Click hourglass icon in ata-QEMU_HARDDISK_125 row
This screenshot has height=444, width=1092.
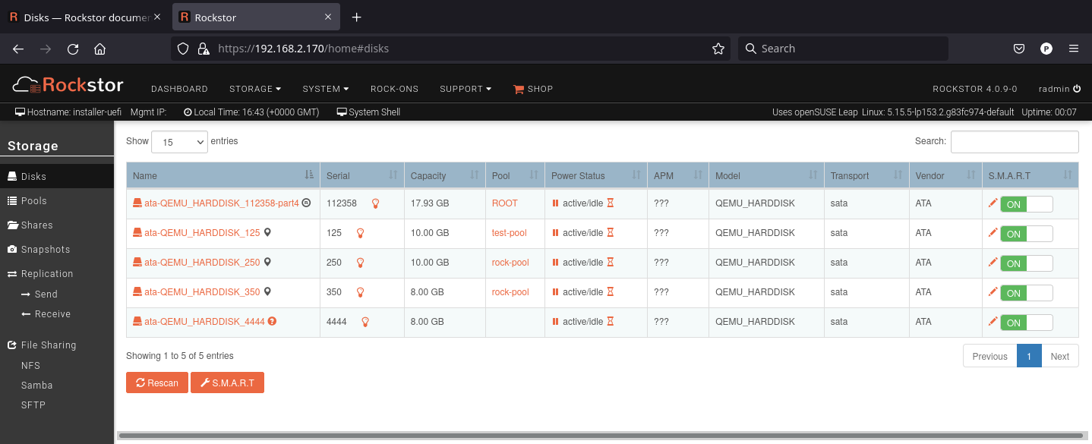610,233
